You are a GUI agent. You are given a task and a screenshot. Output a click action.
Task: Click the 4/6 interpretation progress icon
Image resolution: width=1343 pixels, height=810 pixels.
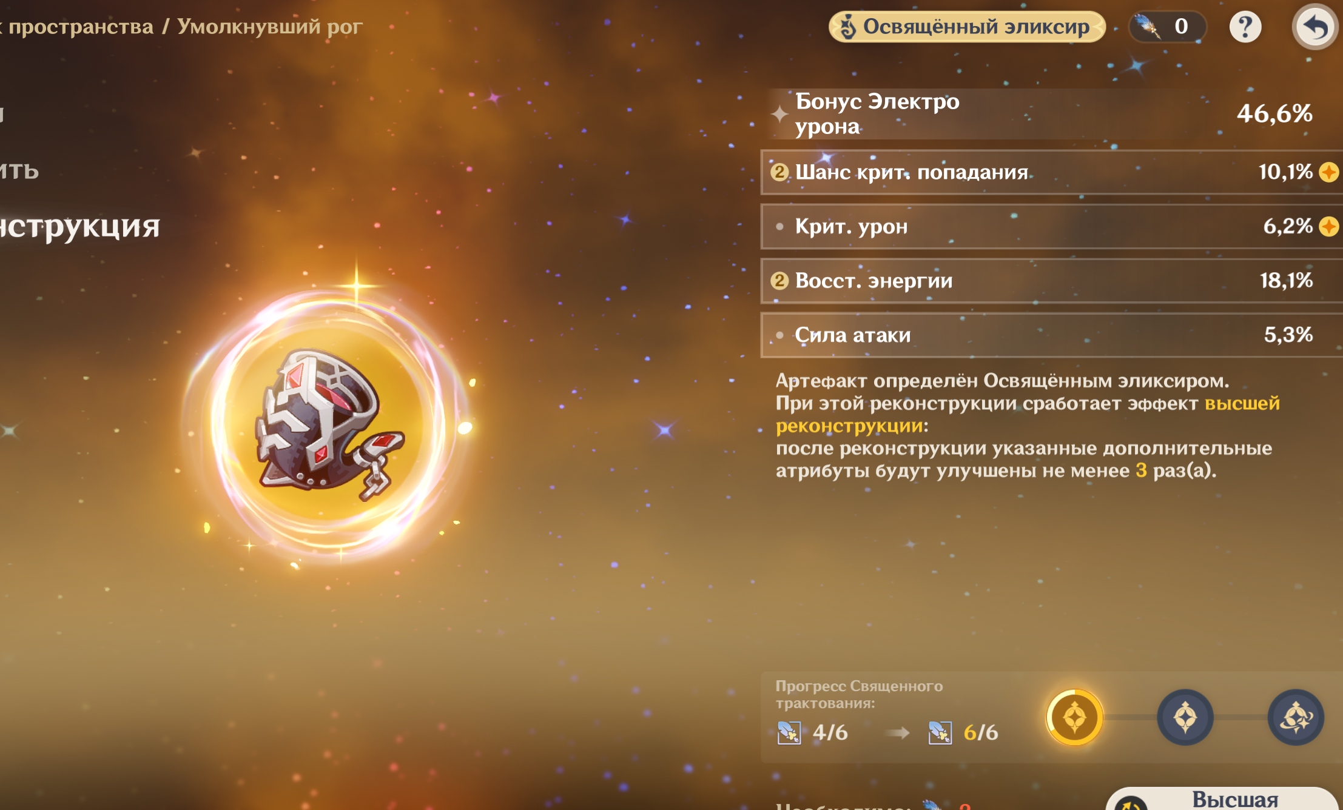(x=789, y=732)
